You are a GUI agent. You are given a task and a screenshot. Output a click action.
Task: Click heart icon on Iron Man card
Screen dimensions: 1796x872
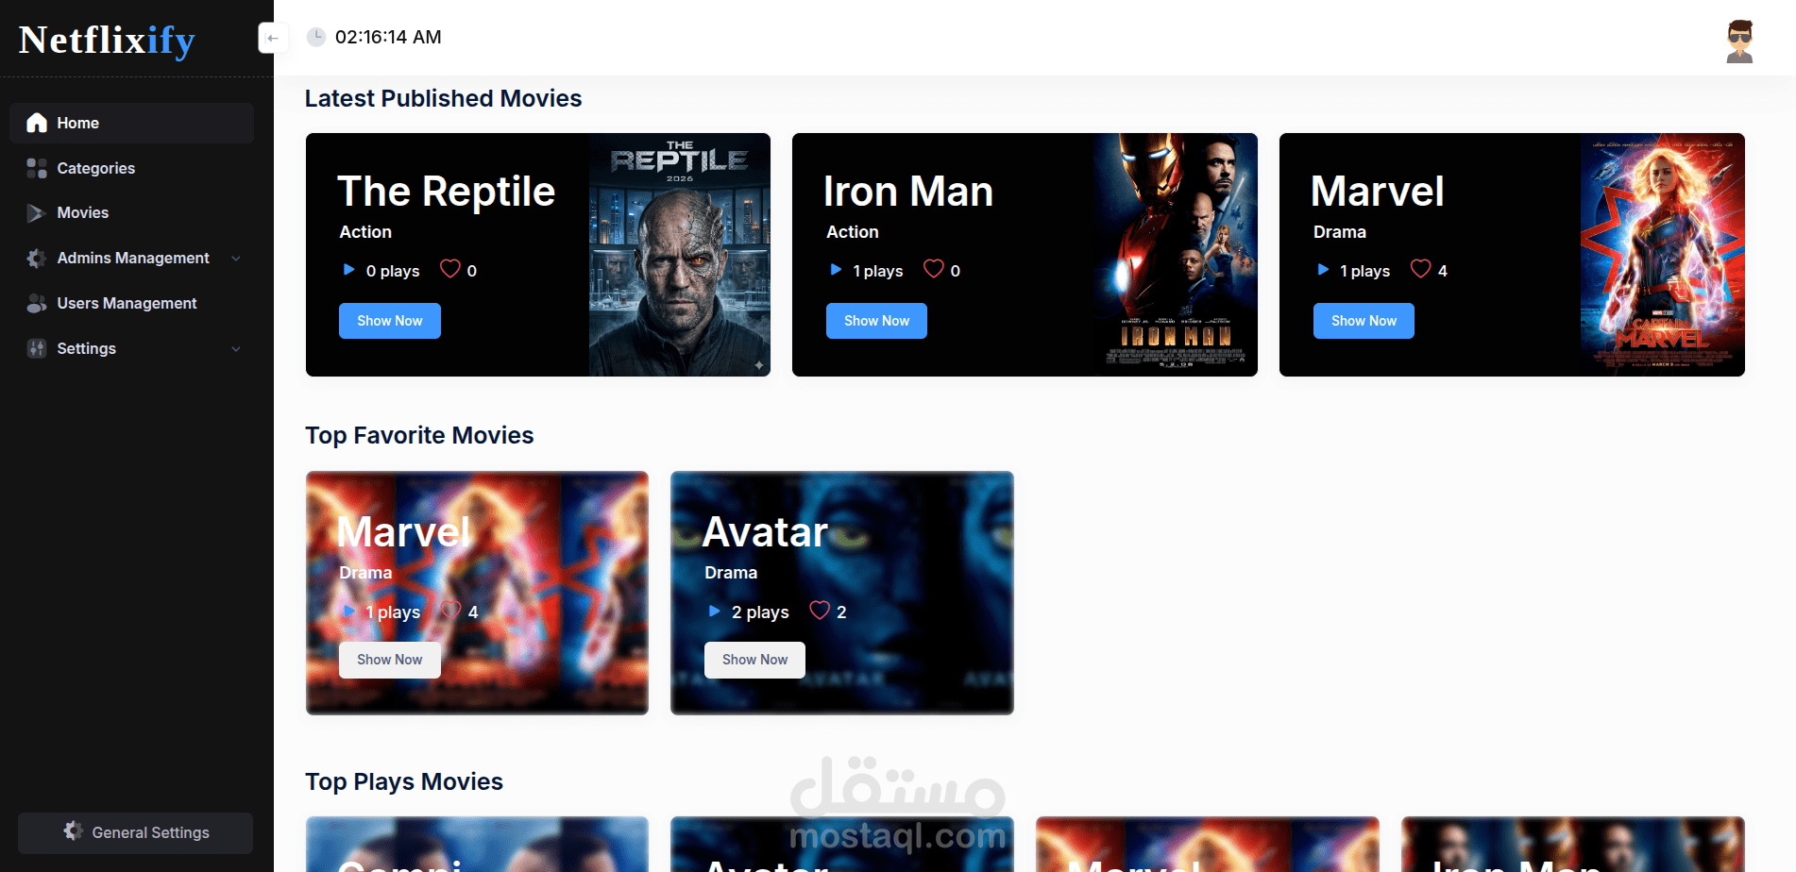pos(934,270)
